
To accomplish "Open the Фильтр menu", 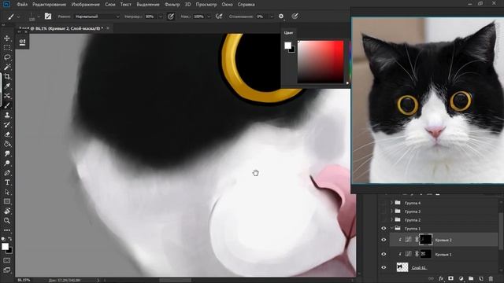I will [x=172, y=5].
